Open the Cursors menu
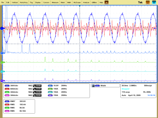This screenshot has height=118, width=158. 46,2
